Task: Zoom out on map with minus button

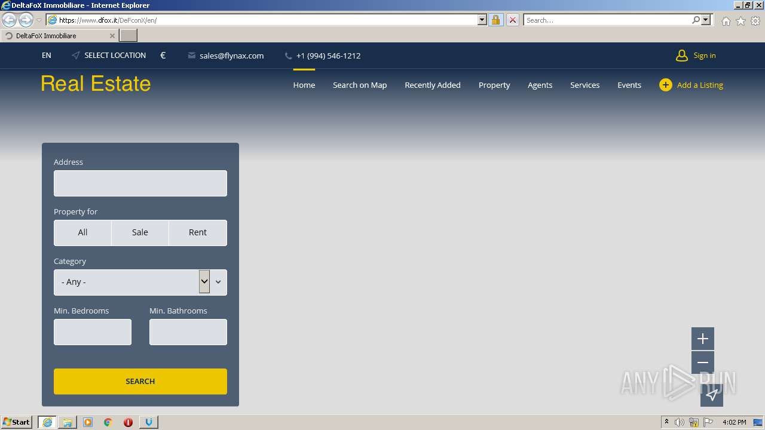Action: tap(703, 363)
